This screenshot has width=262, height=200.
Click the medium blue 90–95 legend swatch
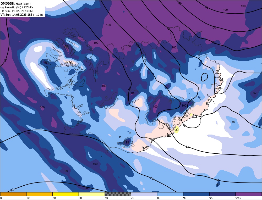pyautogui.click(x=196, y=194)
